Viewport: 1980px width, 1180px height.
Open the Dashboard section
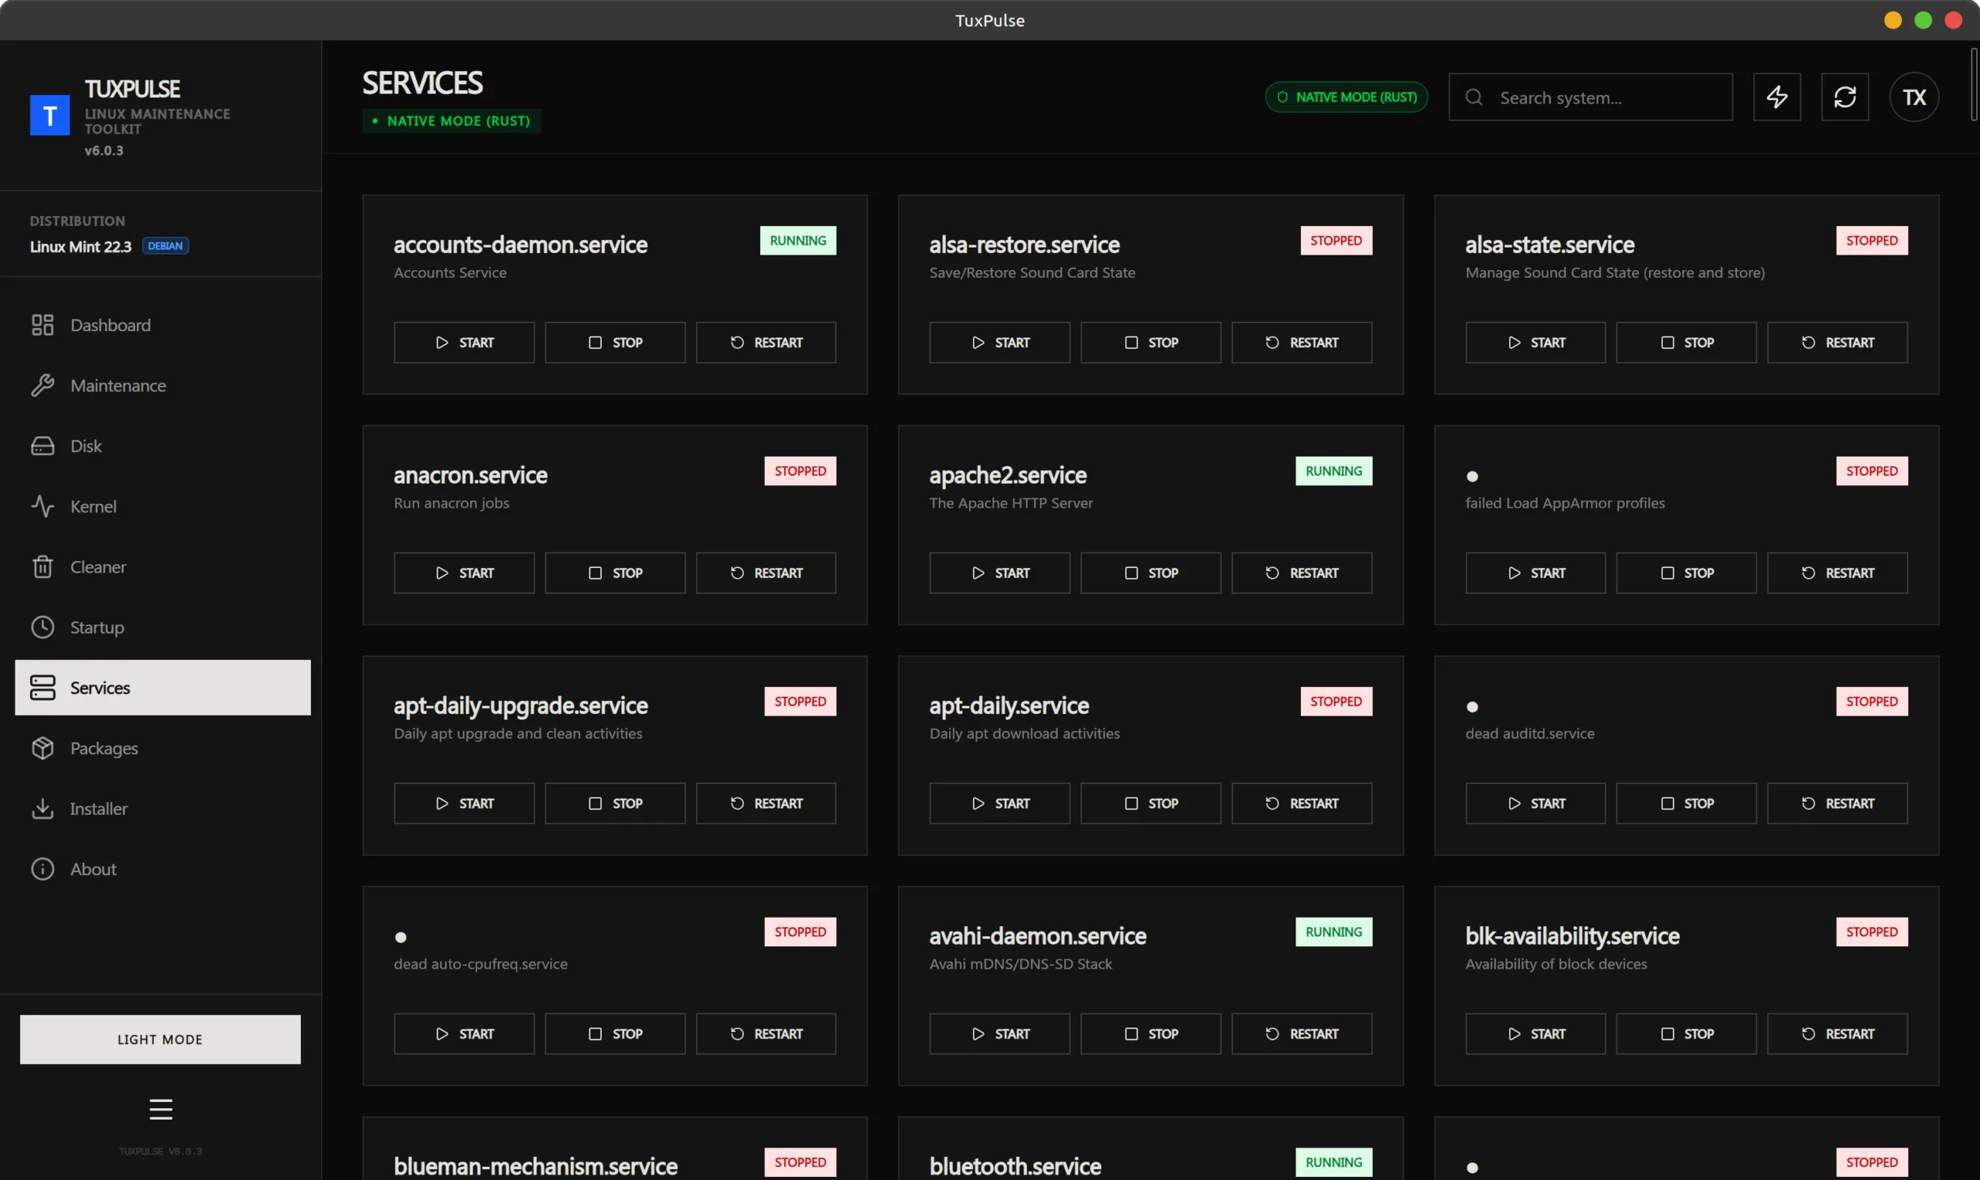(110, 325)
